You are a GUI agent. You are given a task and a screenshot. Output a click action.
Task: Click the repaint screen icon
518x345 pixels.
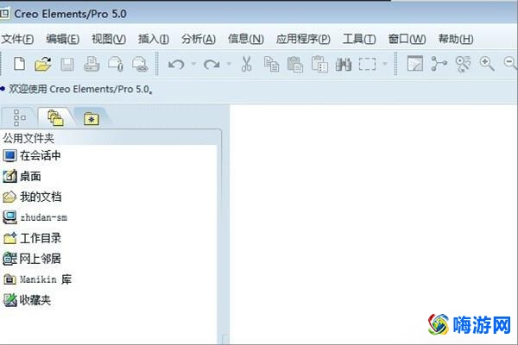click(x=415, y=64)
